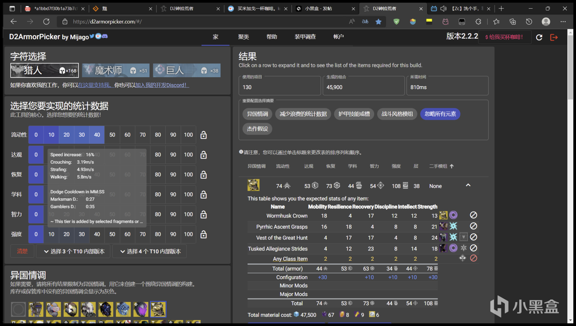Click the browser page reload button

pyautogui.click(x=46, y=22)
